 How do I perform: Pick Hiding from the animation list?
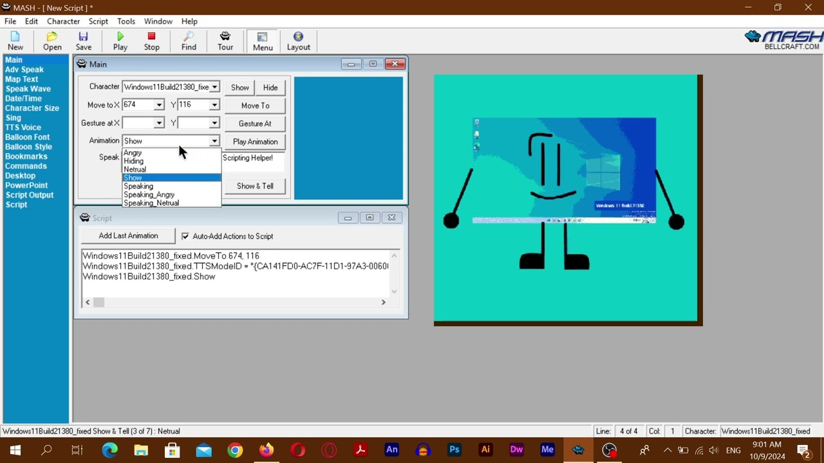pyautogui.click(x=171, y=161)
